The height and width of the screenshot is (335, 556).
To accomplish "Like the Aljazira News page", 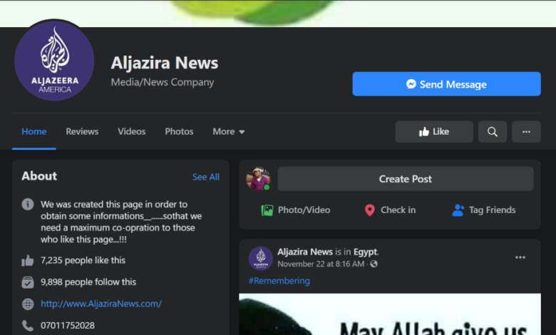I will [x=434, y=132].
